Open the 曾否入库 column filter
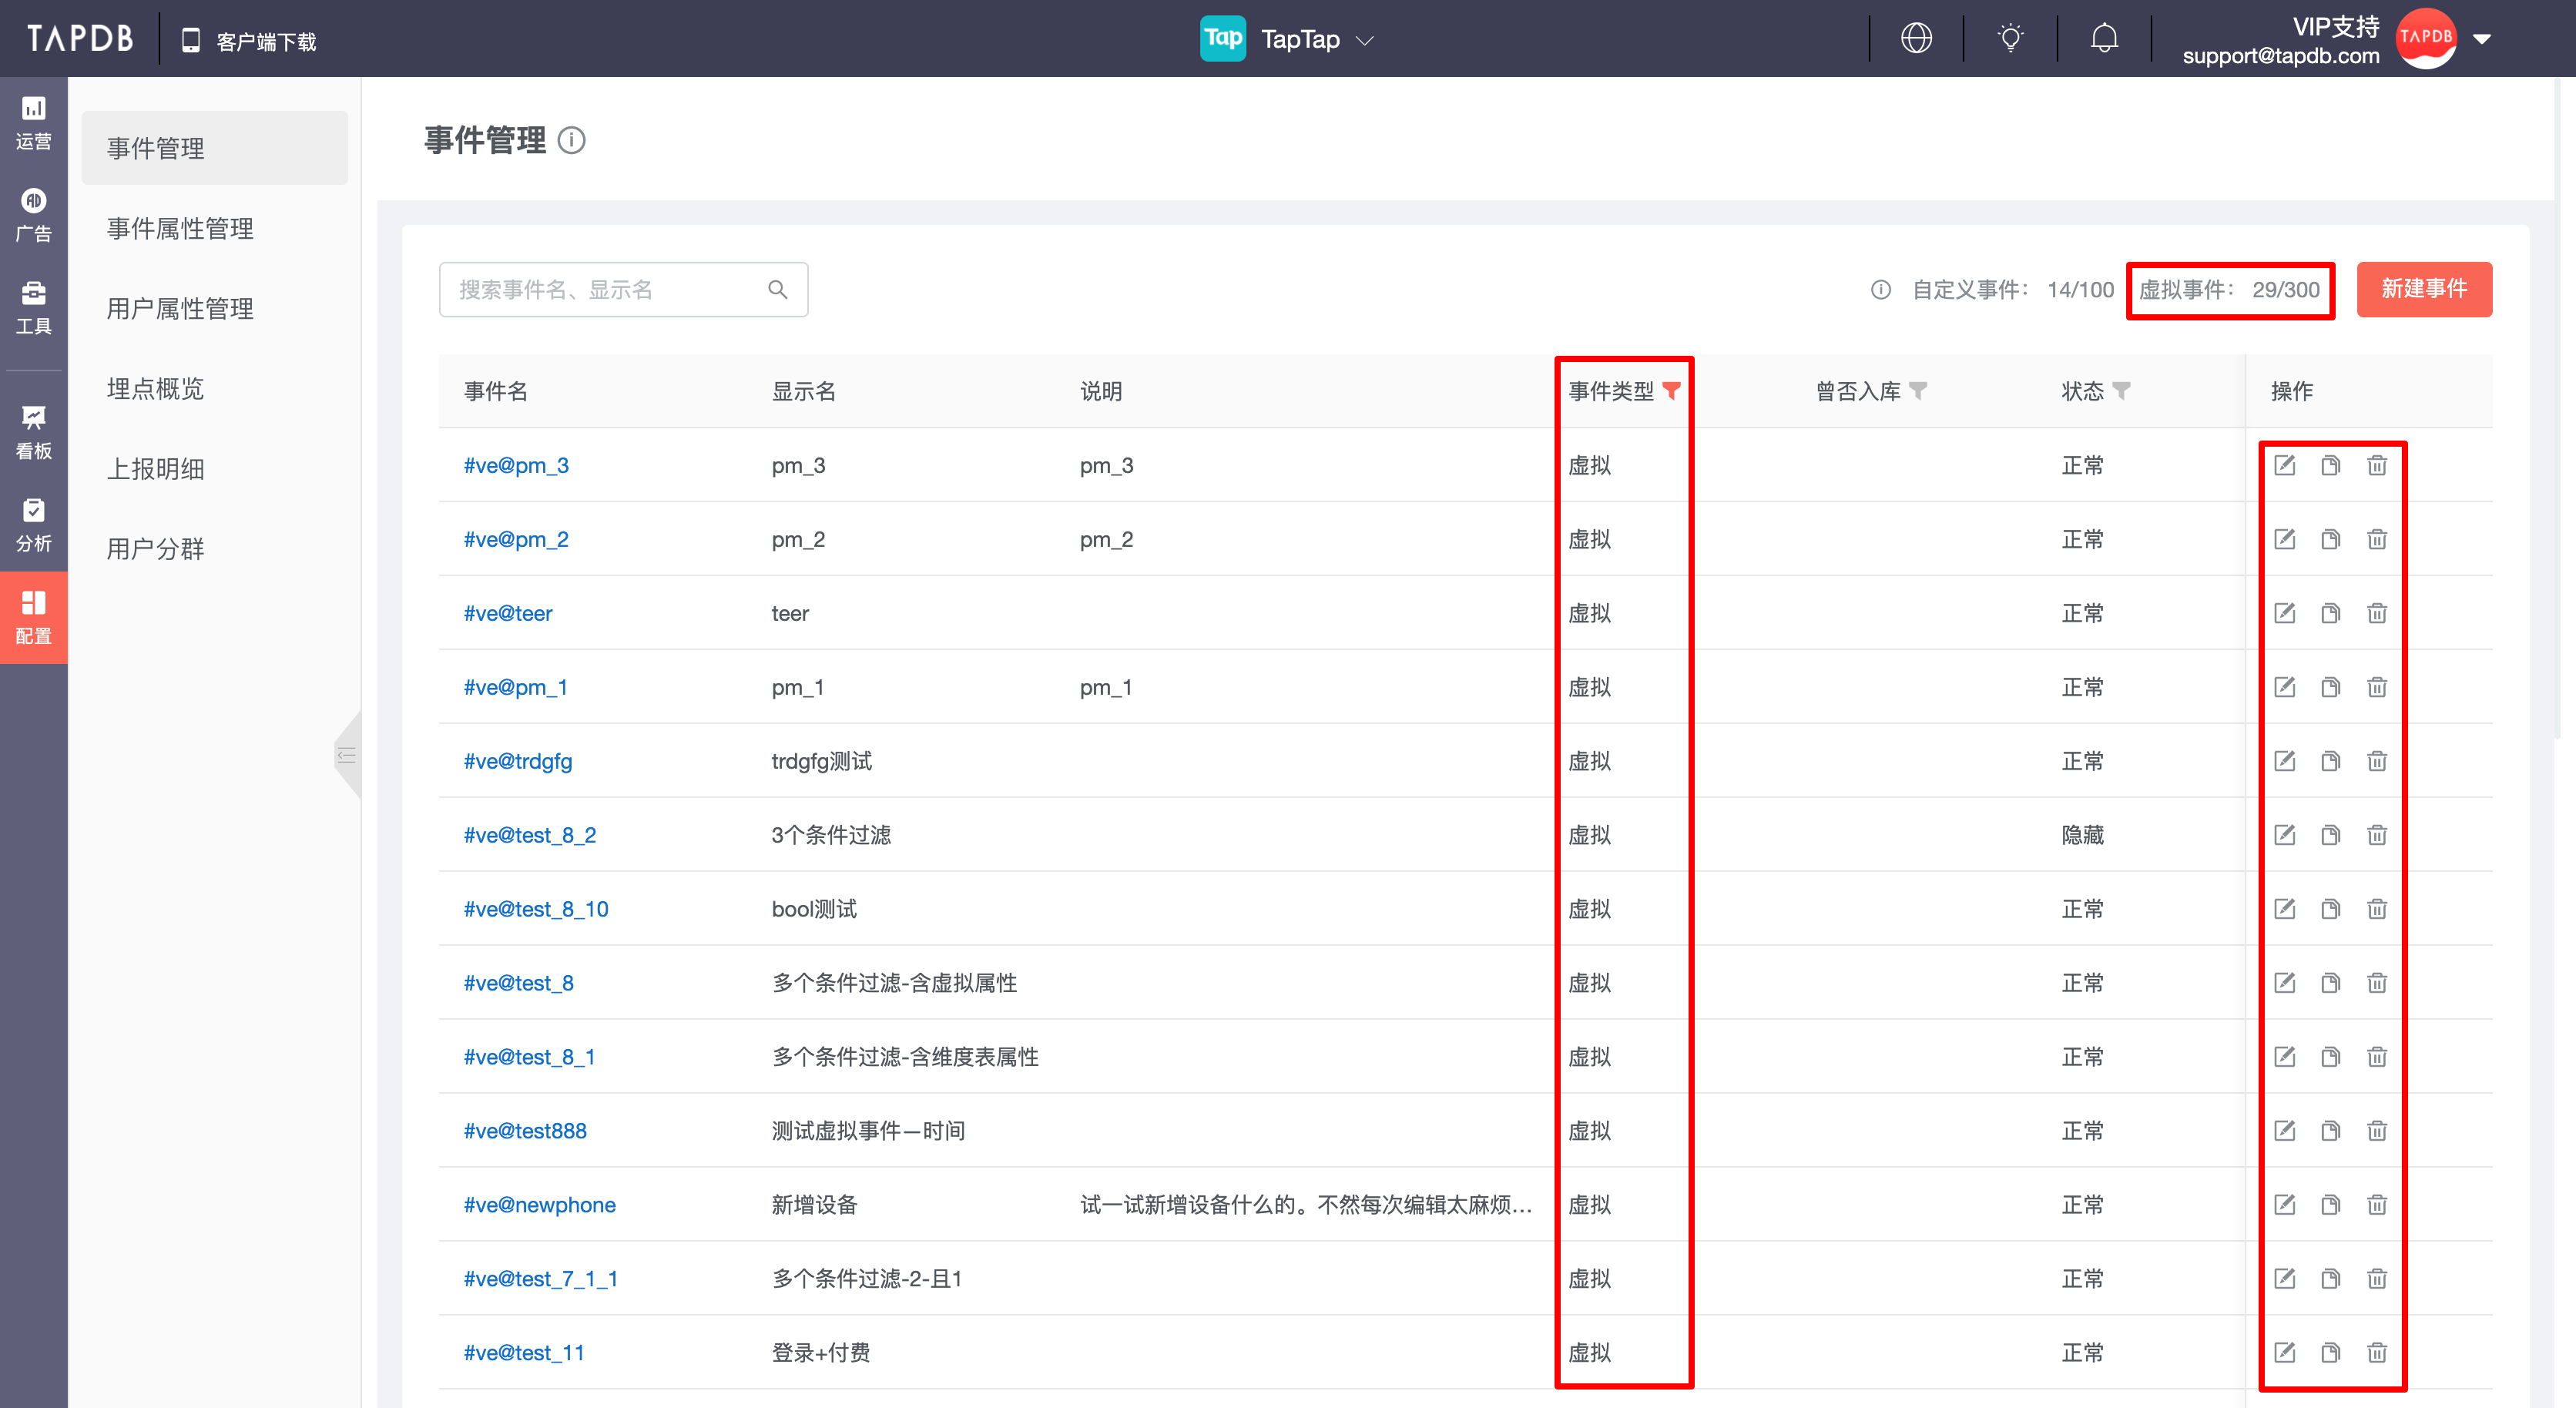2576x1408 pixels. pos(1917,391)
